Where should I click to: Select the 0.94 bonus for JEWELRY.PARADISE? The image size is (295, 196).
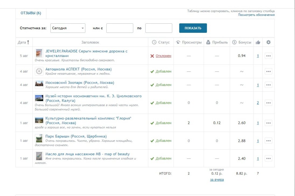[x=242, y=56]
